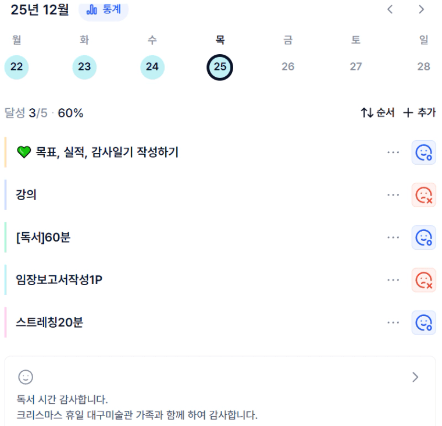Open more options for 임장보고서작성1P
Viewport: 442px width, 426px height.
tap(393, 280)
